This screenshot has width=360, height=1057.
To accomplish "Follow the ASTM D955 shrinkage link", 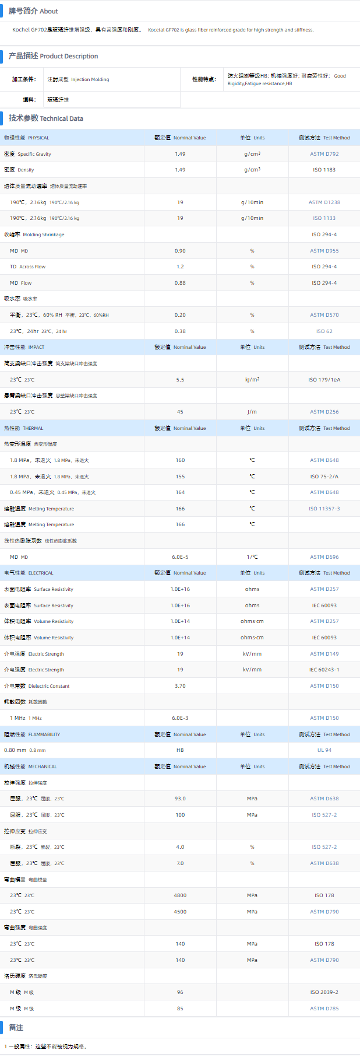I will 324,251.
